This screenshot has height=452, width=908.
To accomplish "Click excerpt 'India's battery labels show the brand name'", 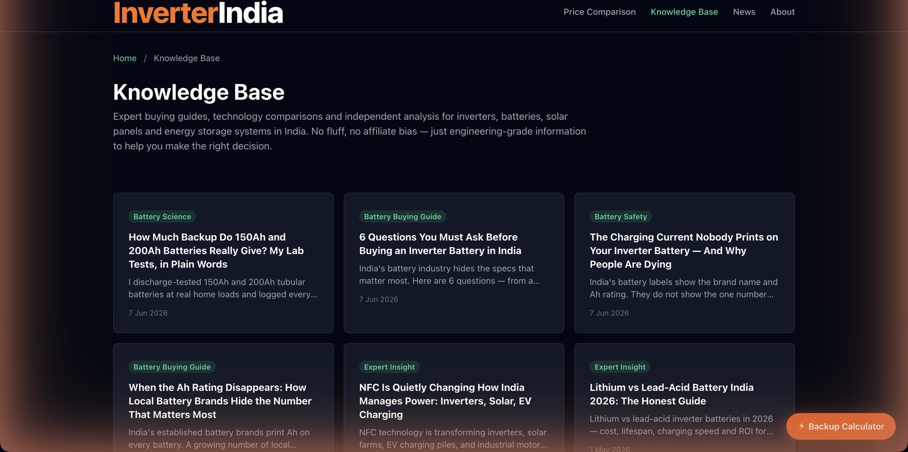I will tap(683, 288).
